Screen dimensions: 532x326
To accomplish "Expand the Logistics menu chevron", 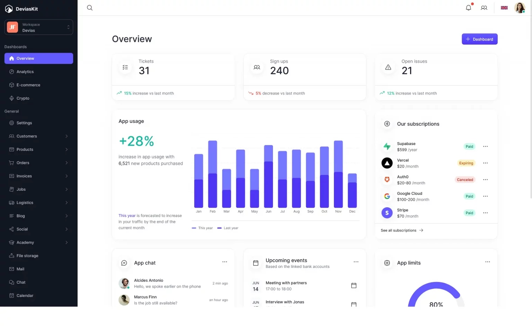I will 66,202.
